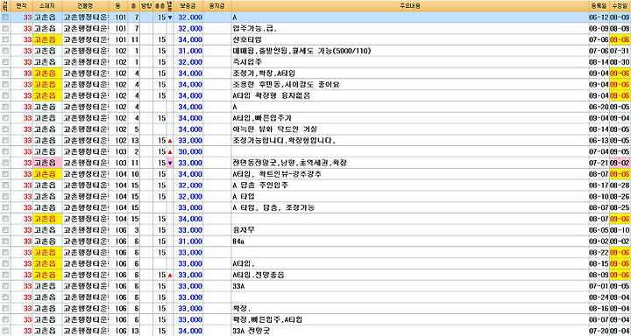Select the A타입 확장형 융자없음 note
Viewport: 631px width, 336px height.
271,96
